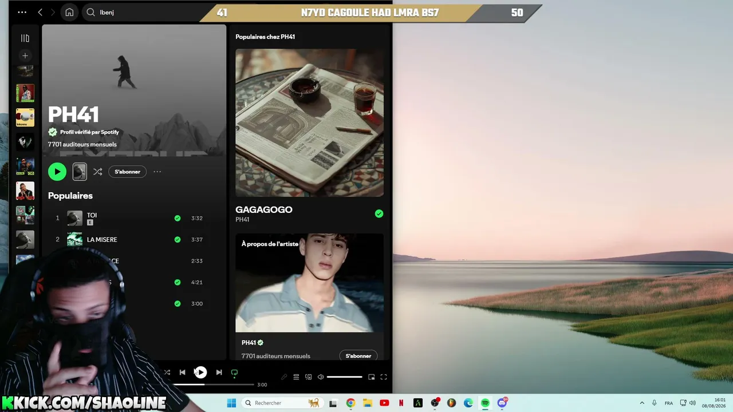Click the microphone icon in the system tray
This screenshot has height=412, width=733.
pyautogui.click(x=655, y=403)
